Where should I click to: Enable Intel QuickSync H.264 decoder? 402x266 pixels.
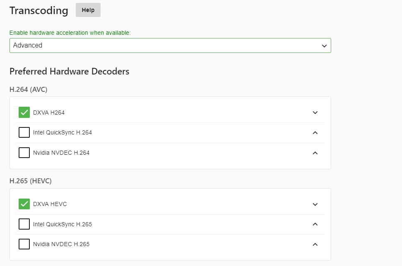[x=24, y=132]
